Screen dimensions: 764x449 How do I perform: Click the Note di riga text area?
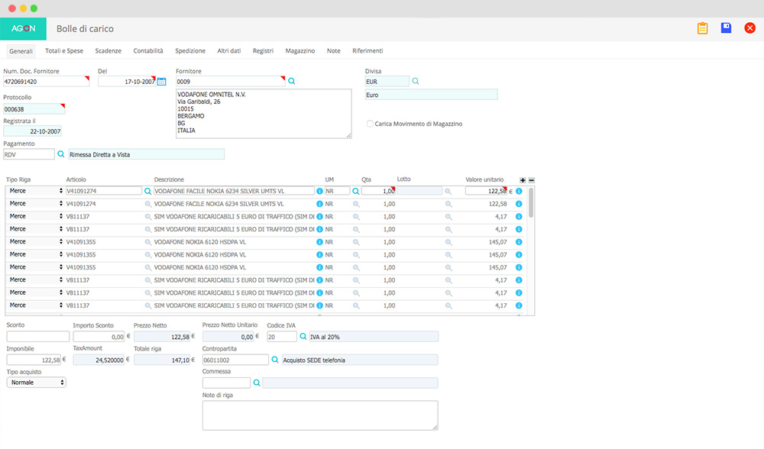pyautogui.click(x=320, y=415)
